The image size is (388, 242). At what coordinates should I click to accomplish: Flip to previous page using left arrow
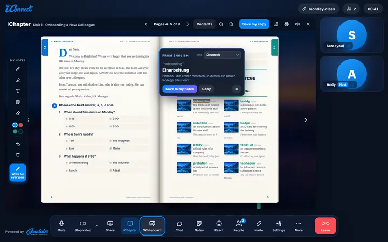click(29, 120)
